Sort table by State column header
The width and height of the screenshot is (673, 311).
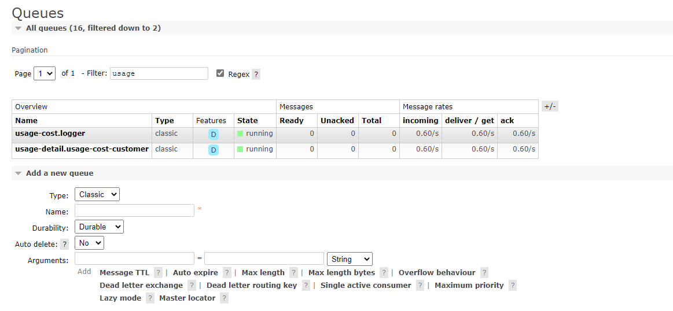click(247, 121)
